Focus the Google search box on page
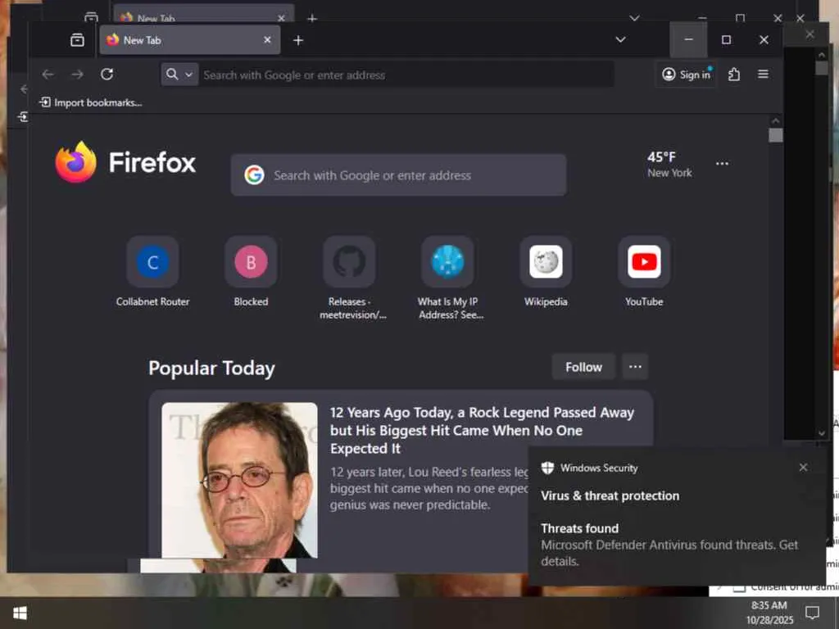839x629 pixels. [399, 175]
